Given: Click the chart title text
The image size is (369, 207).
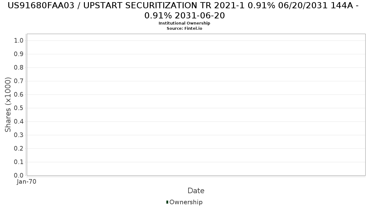Looking at the screenshot, I should tap(184, 10).
